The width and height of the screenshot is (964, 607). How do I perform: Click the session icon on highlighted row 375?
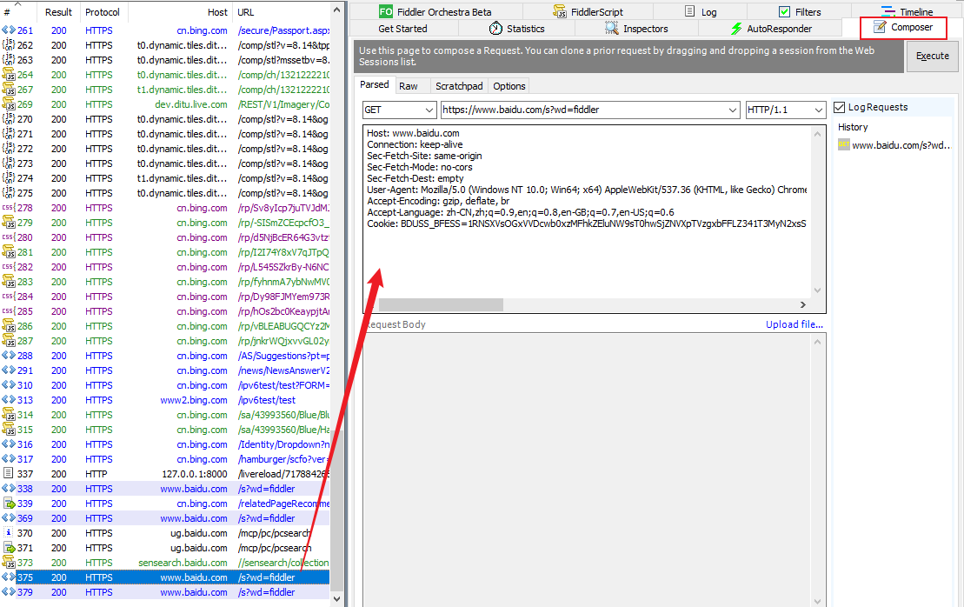[x=9, y=577]
